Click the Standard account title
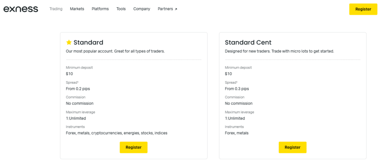This screenshot has width=379, height=163. [88, 42]
